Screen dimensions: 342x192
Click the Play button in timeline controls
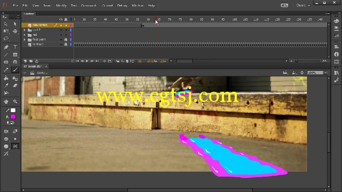tap(87, 61)
